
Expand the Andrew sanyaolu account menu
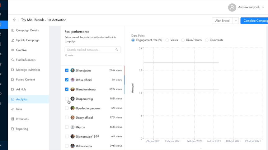[263, 7]
